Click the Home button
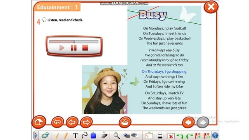The image size is (249, 140). click(39, 122)
